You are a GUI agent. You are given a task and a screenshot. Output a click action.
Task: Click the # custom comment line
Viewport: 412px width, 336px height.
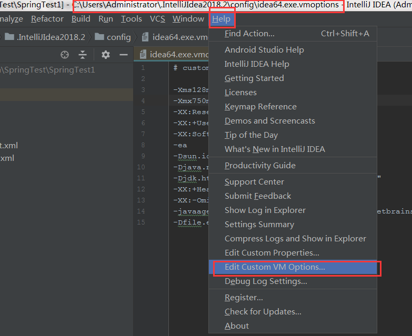point(191,68)
